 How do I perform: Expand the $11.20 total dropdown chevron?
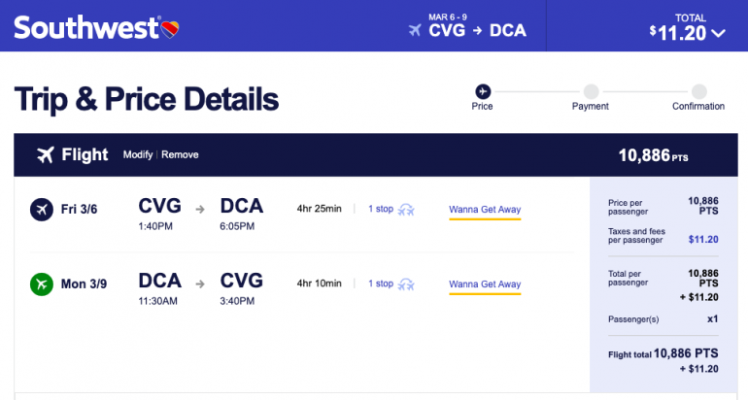coord(719,34)
